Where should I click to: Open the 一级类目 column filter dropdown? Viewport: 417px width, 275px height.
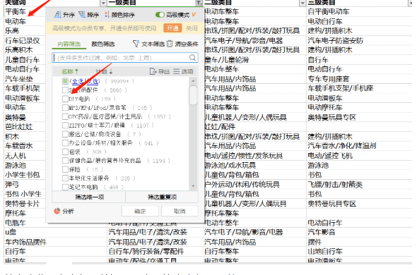[x=199, y=3]
